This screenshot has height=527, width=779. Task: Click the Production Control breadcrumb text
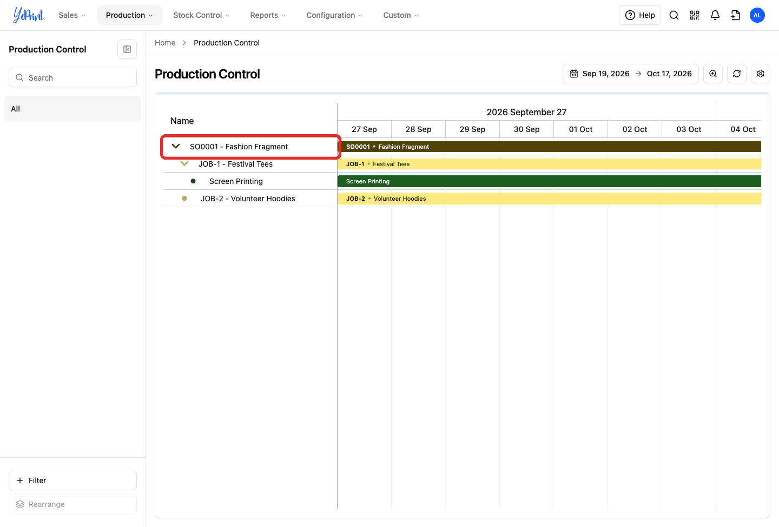pyautogui.click(x=227, y=43)
